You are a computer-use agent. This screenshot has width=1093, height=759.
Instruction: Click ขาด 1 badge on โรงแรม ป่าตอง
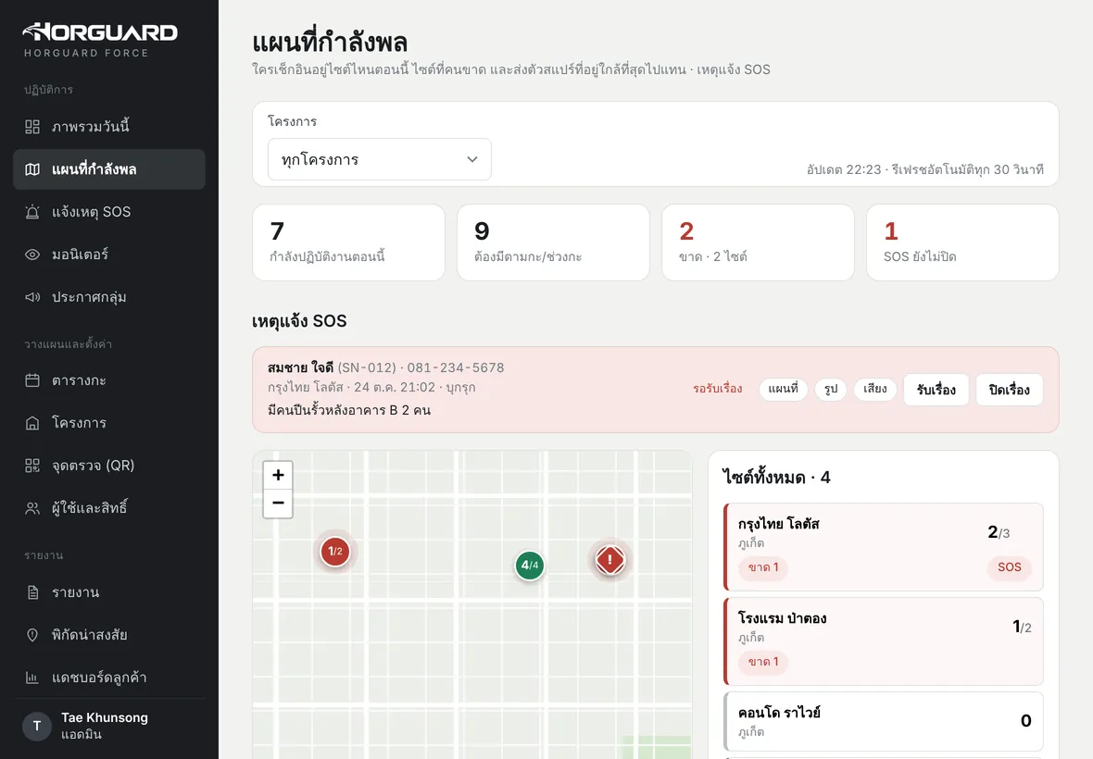[763, 662]
